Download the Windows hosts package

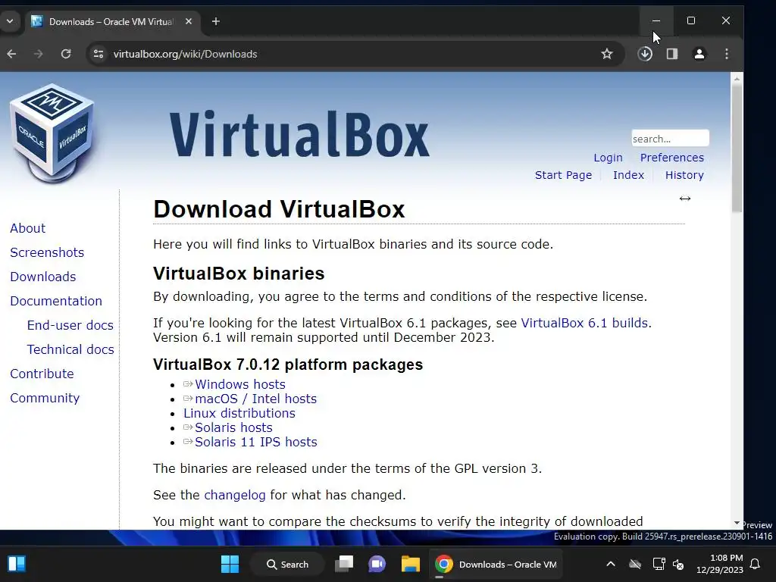click(x=240, y=384)
